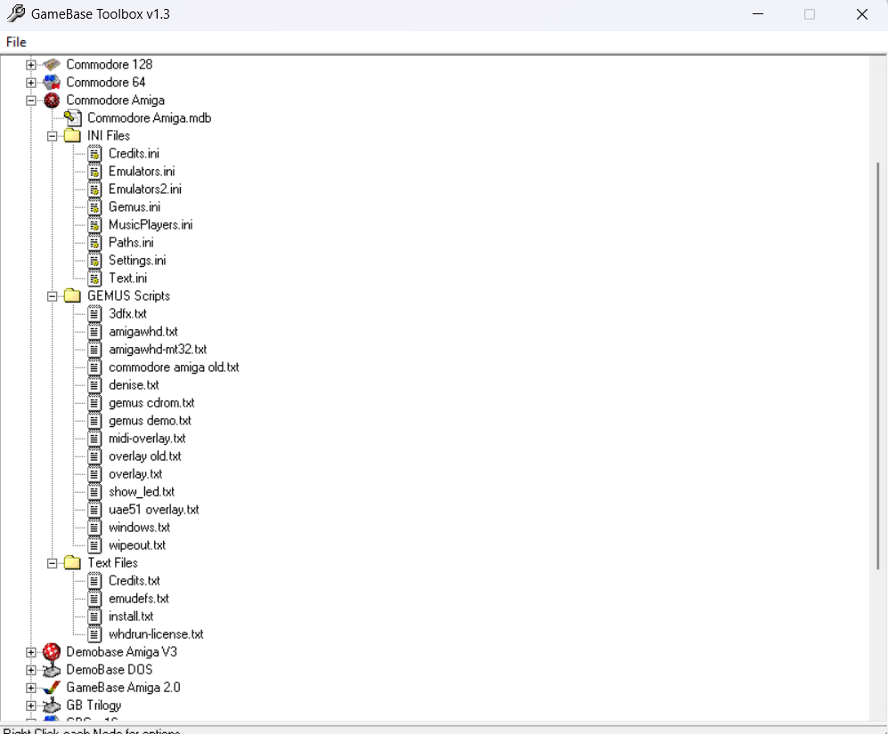
Task: Collapse the Commodore Amiga node
Action: pyautogui.click(x=31, y=101)
